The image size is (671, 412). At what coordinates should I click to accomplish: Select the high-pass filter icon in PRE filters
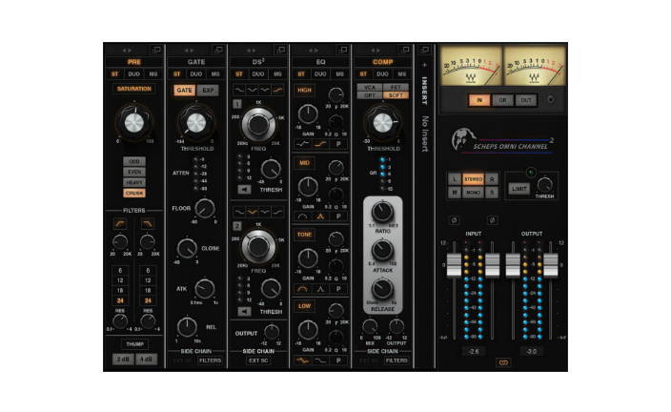[120, 223]
